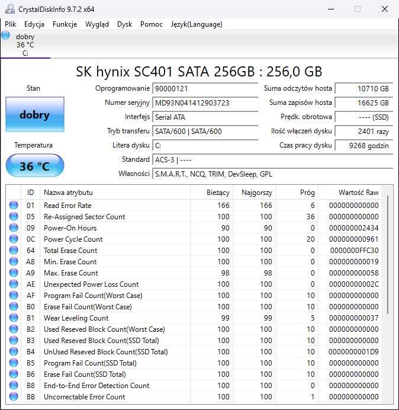Open the Edycja menu
The image size is (399, 410).
34,24
